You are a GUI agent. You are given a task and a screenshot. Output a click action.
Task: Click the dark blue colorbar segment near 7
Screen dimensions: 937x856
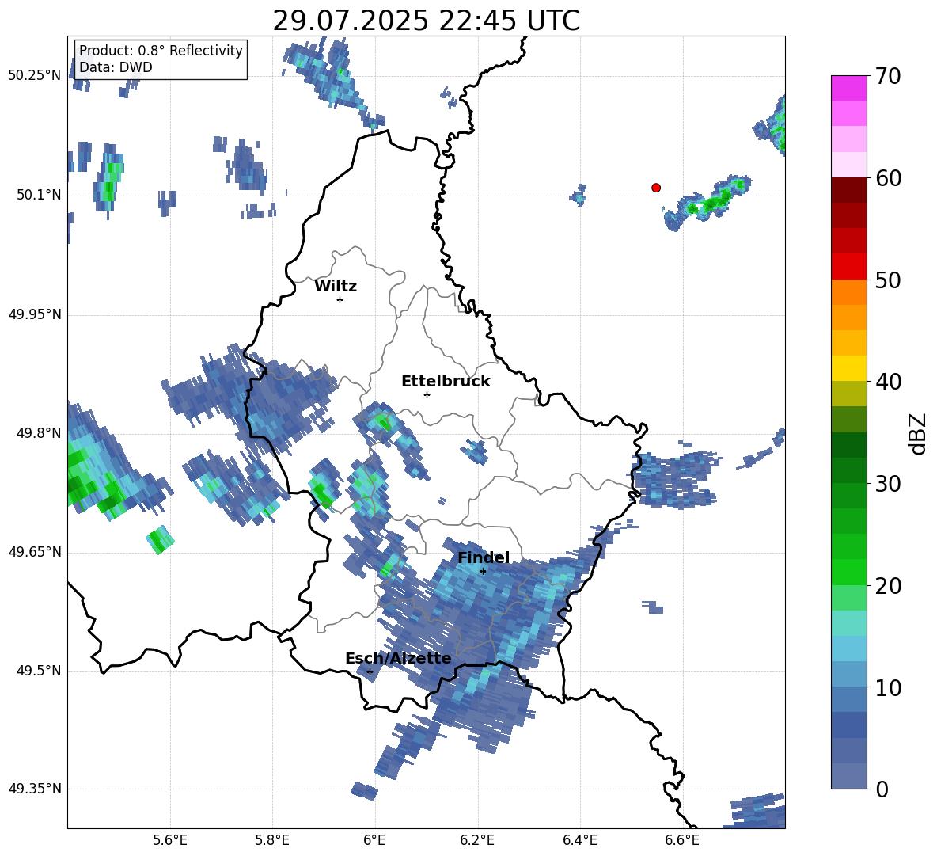pyautogui.click(x=848, y=725)
